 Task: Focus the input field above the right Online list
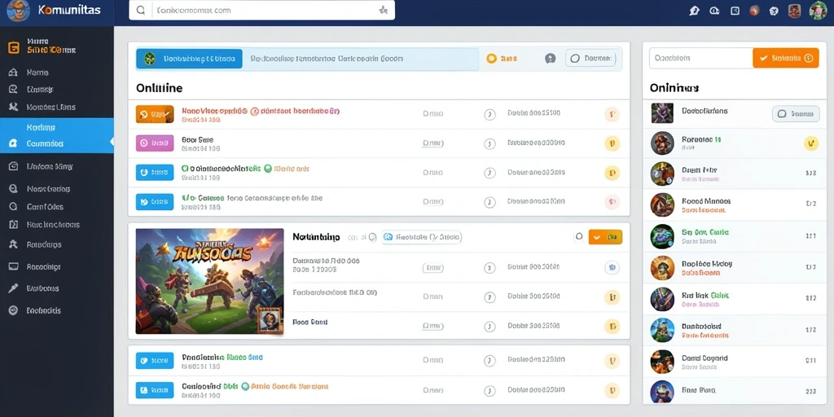[x=701, y=58]
